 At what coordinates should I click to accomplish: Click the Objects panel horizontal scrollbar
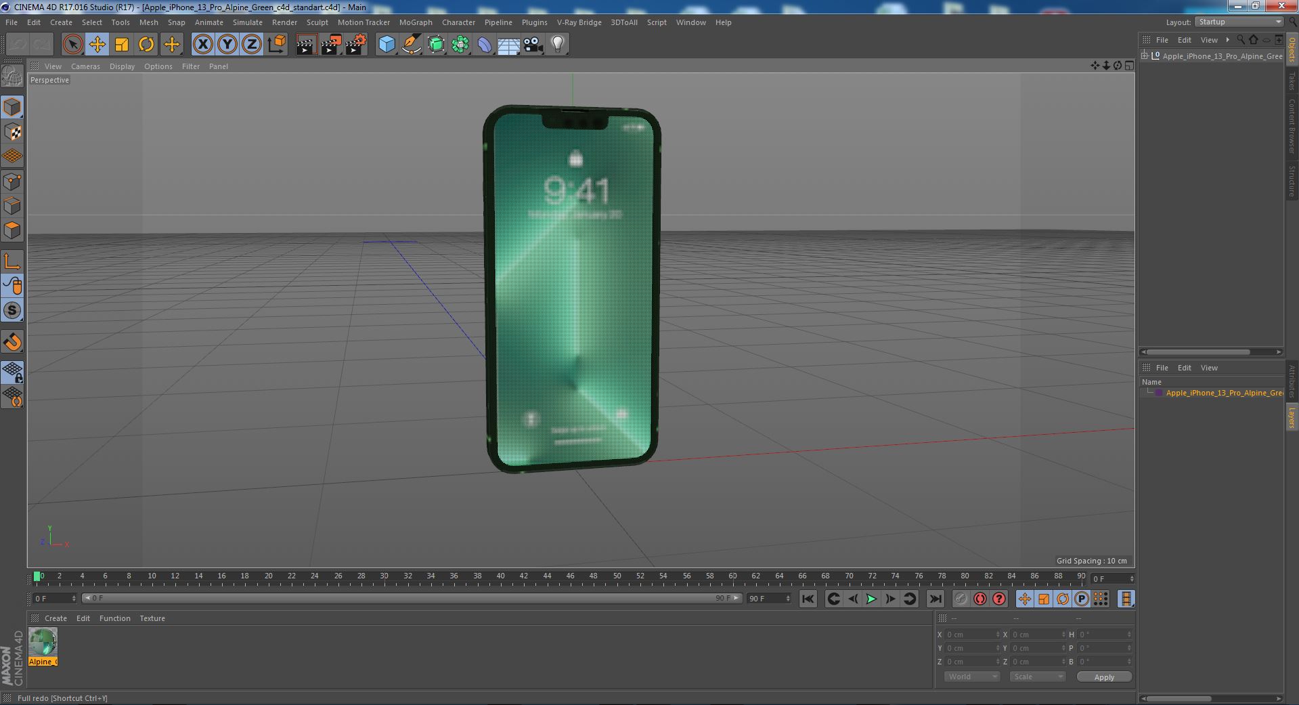pyautogui.click(x=1198, y=352)
